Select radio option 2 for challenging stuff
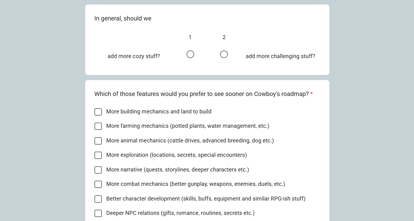 coord(224,54)
